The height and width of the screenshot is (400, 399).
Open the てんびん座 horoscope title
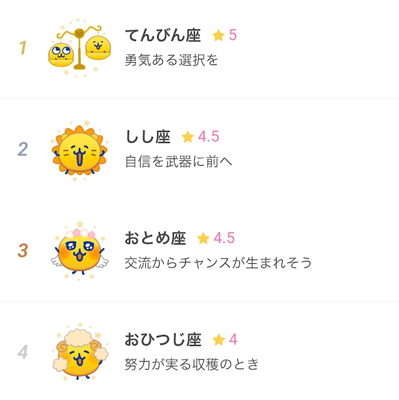point(163,36)
